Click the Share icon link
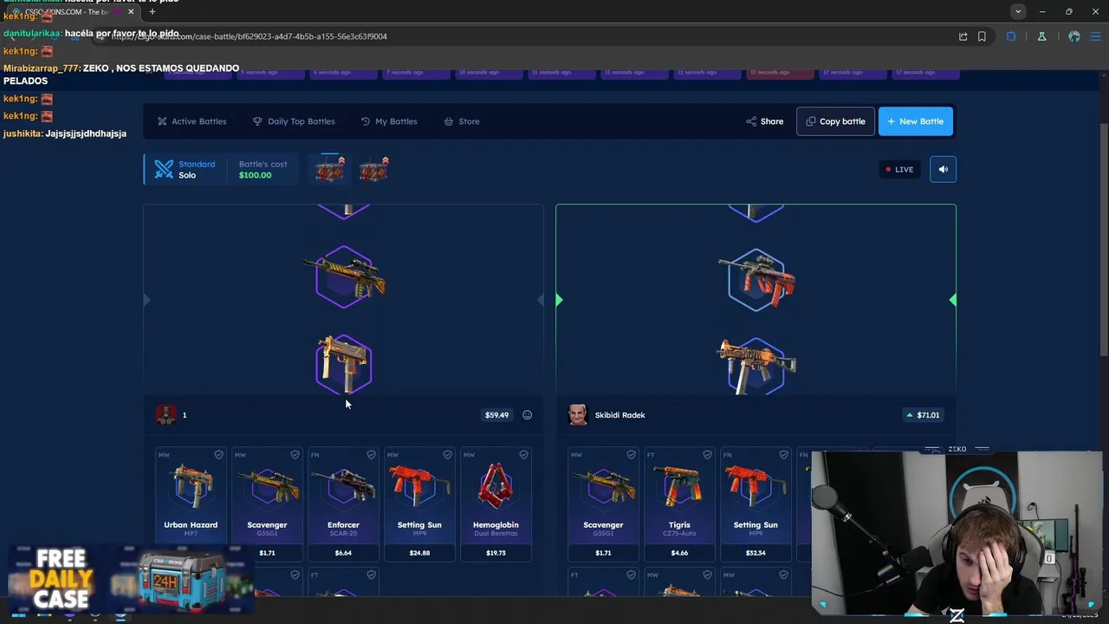This screenshot has width=1109, height=624. [764, 121]
